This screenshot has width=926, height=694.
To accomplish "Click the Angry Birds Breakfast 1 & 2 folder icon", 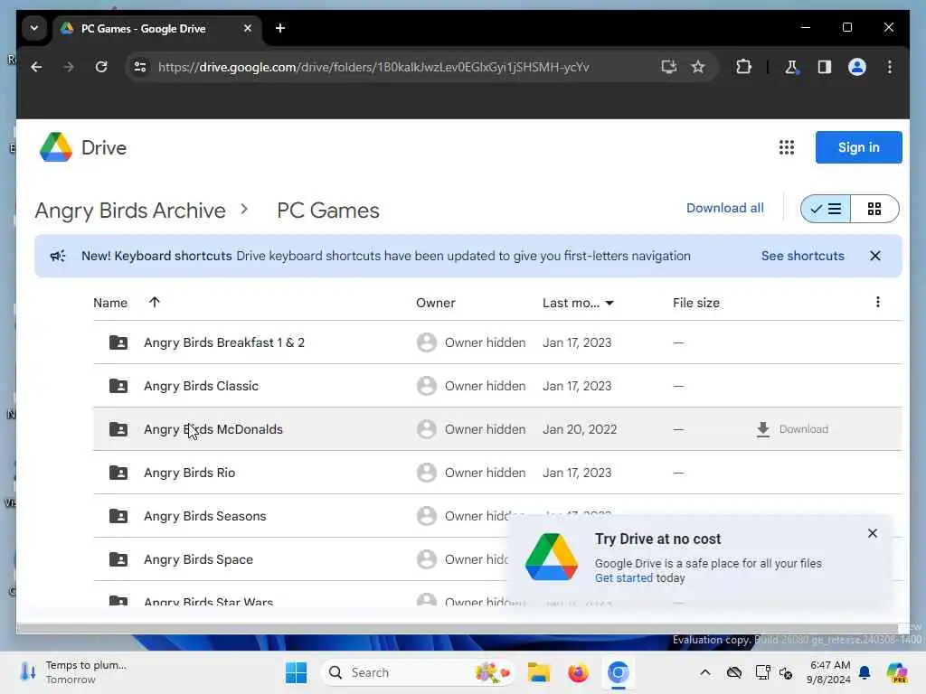I will point(118,342).
